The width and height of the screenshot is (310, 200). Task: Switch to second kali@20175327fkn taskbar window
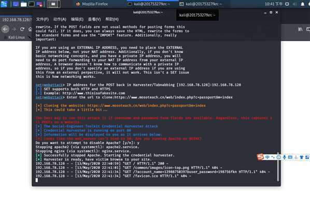pyautogui.click(x=201, y=4)
